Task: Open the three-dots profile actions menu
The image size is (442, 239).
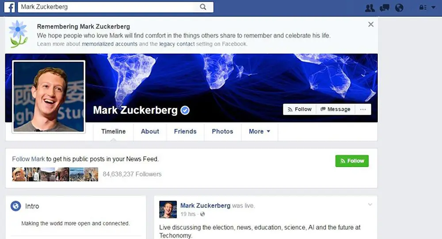Action: click(x=363, y=109)
